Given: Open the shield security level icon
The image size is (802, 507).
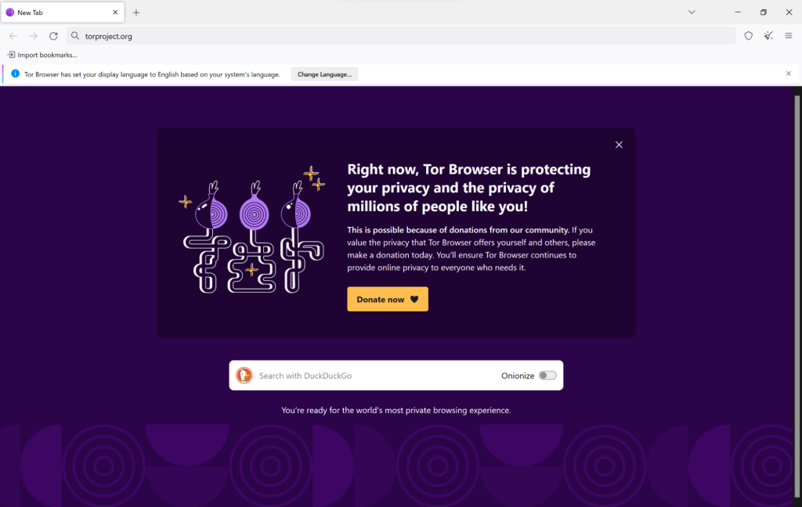Looking at the screenshot, I should (x=749, y=36).
